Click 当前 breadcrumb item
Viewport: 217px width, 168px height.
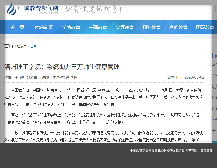tap(33, 46)
